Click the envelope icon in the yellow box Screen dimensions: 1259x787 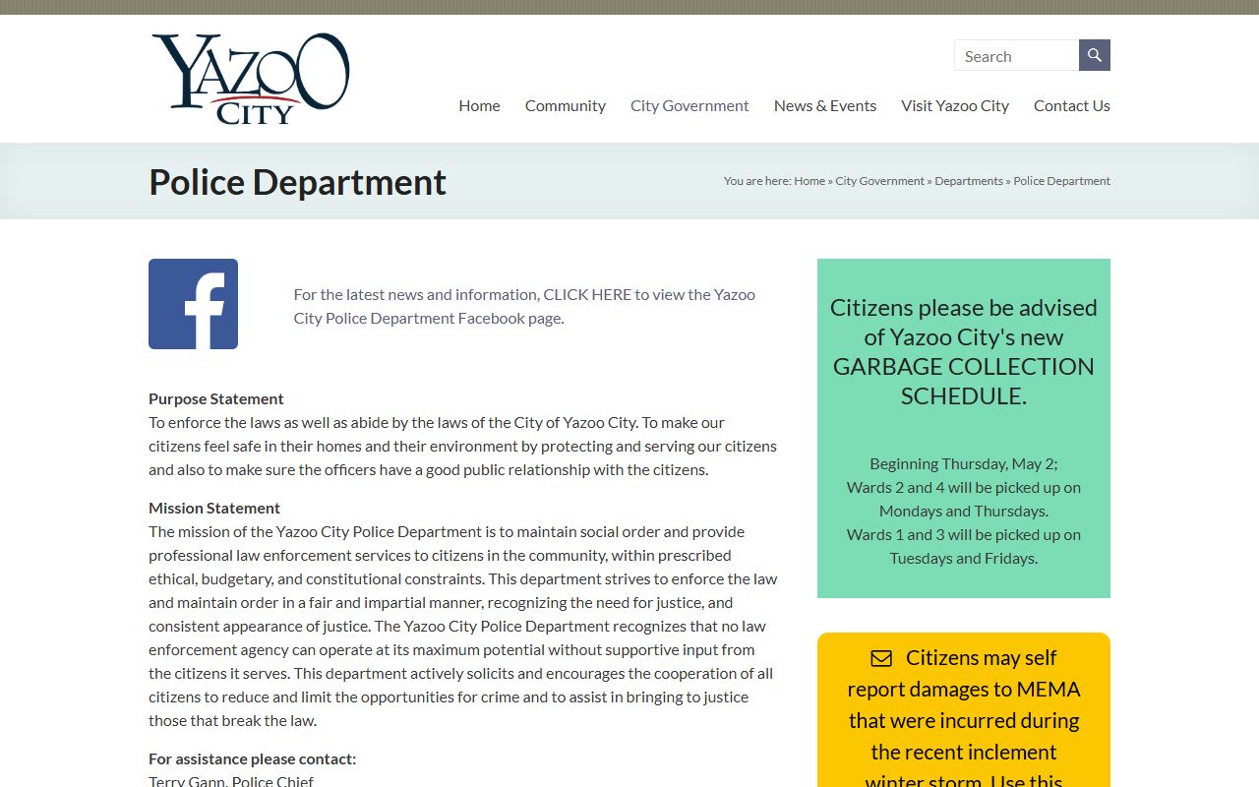tap(881, 658)
